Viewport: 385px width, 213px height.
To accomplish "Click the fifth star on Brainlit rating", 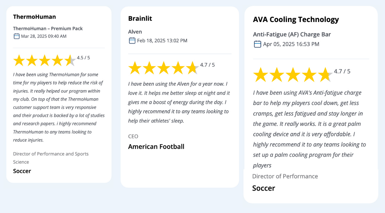I will tap(192, 68).
